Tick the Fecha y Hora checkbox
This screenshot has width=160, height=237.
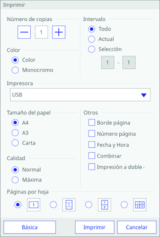[92, 145]
